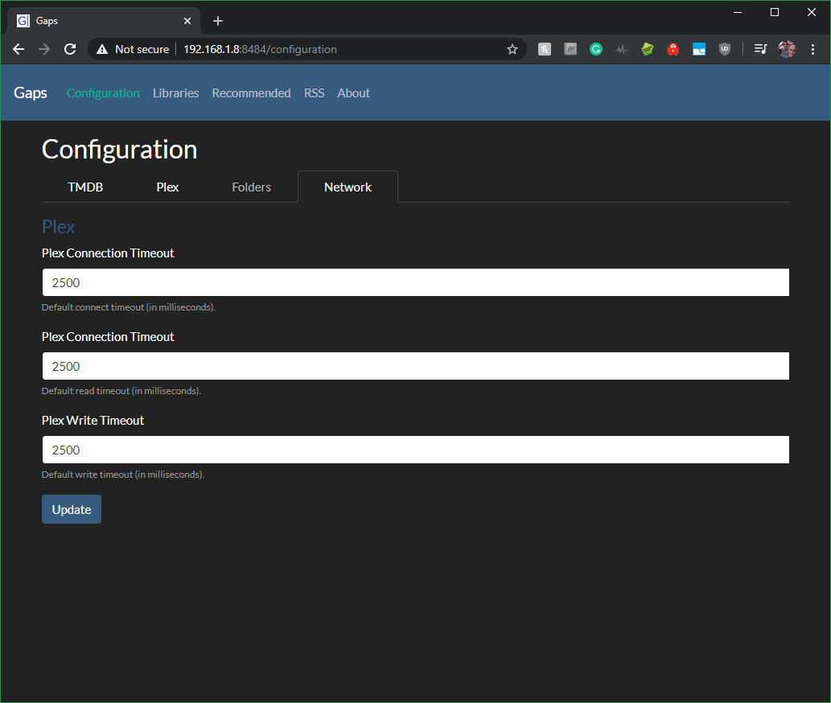The height and width of the screenshot is (703, 831).
Task: Reload the configuration page
Action: (x=70, y=49)
